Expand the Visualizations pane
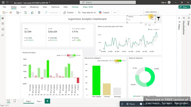This screenshot has width=191, height=107. (184, 18)
